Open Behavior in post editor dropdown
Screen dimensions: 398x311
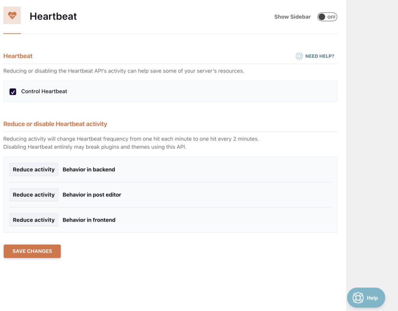point(34,195)
